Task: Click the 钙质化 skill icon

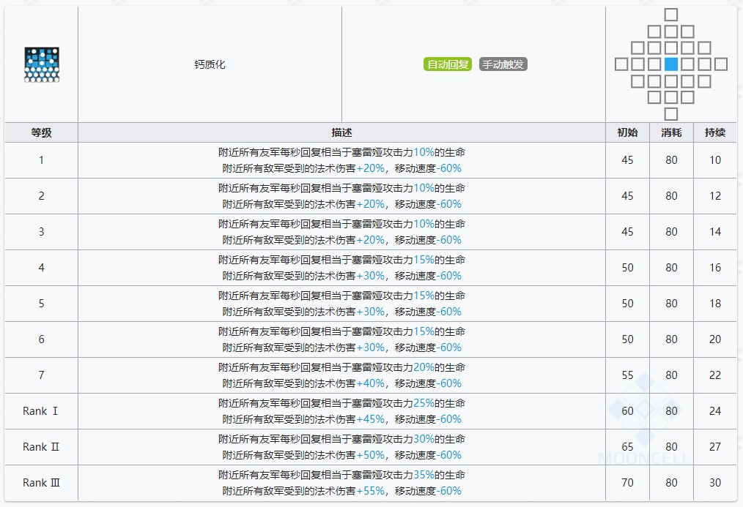Action: tap(42, 64)
